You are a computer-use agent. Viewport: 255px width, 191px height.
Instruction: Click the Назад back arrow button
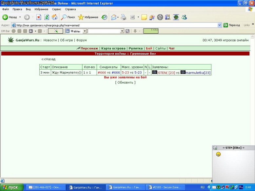[10, 17]
